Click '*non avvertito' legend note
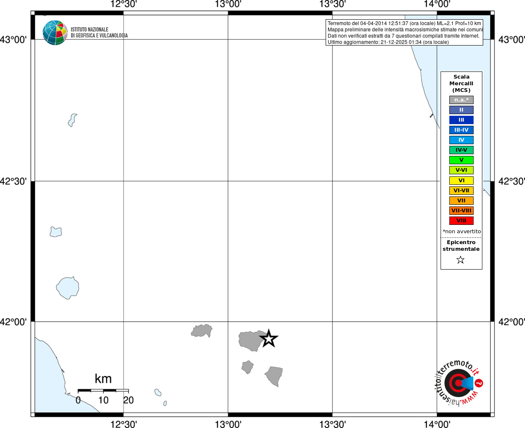This screenshot has height=428, width=525. point(461,231)
